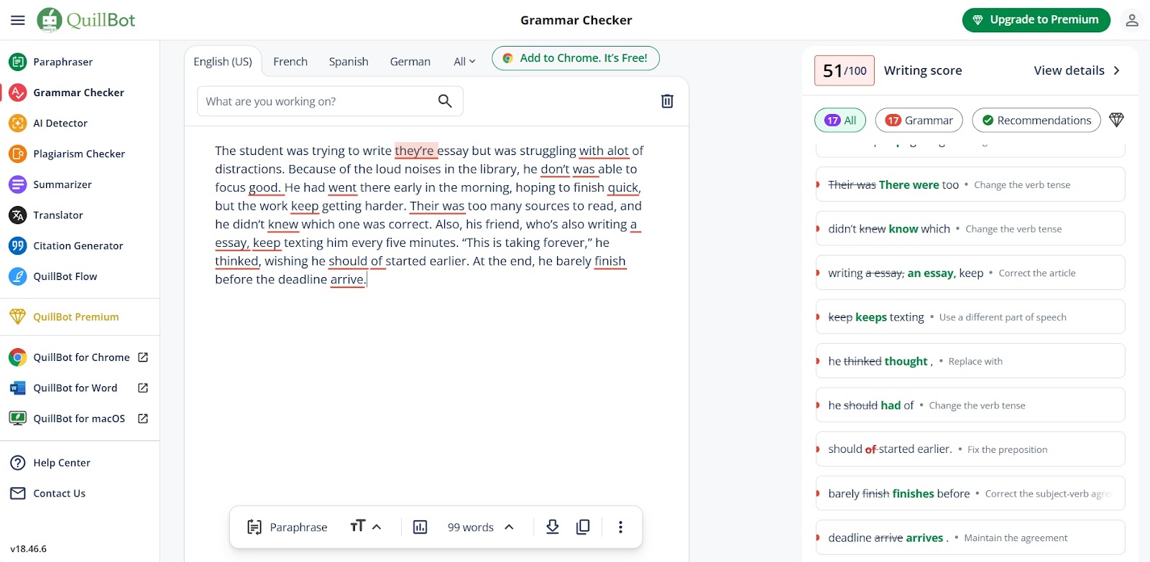The height and width of the screenshot is (562, 1150).
Task: Expand the All languages dropdown
Action: 464,62
